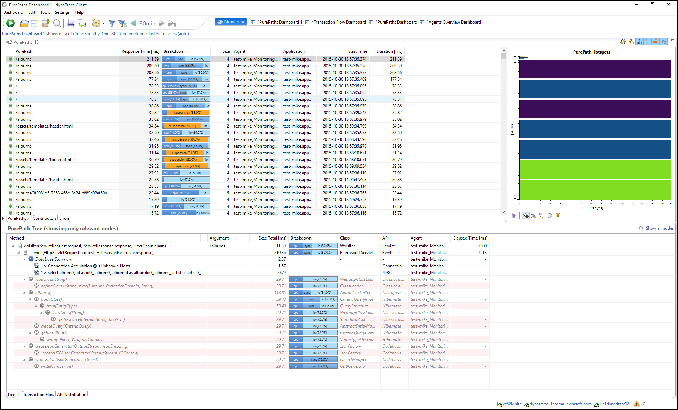Viewport: 678px width, 410px height.
Task: Click top purple bar in PurePath Hotspots
Action: point(596,69)
